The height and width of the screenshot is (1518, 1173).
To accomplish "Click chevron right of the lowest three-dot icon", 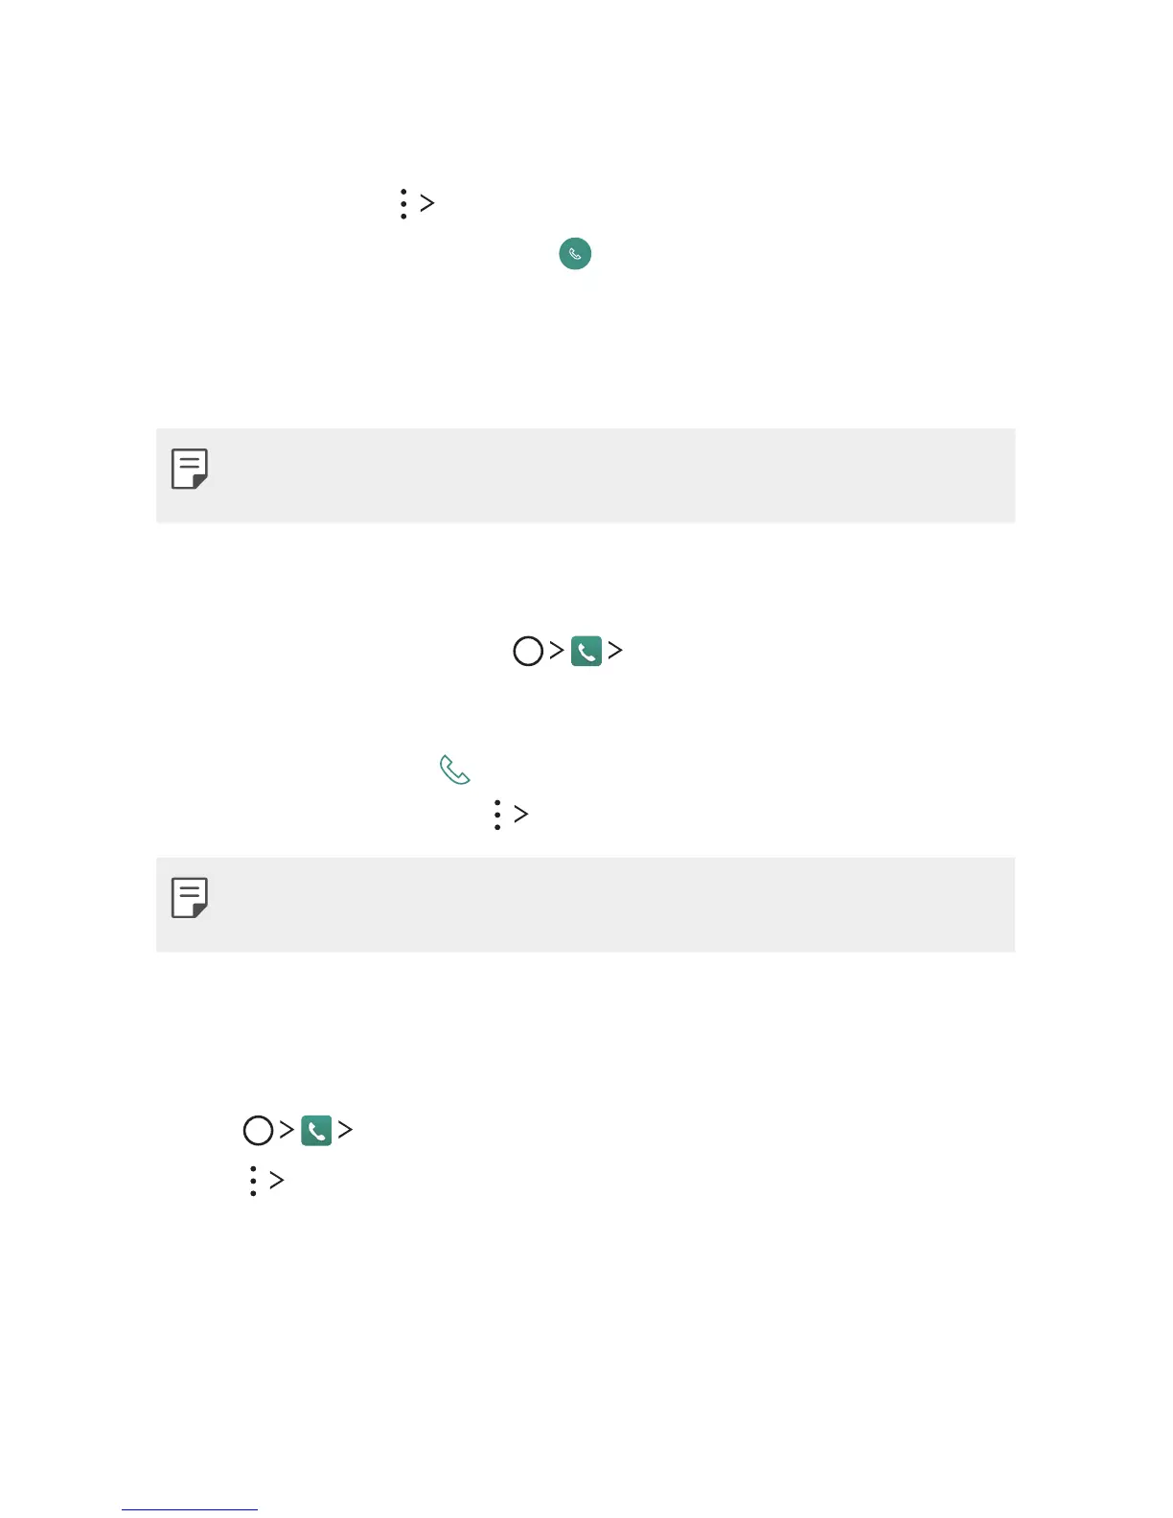I will coord(277,1181).
